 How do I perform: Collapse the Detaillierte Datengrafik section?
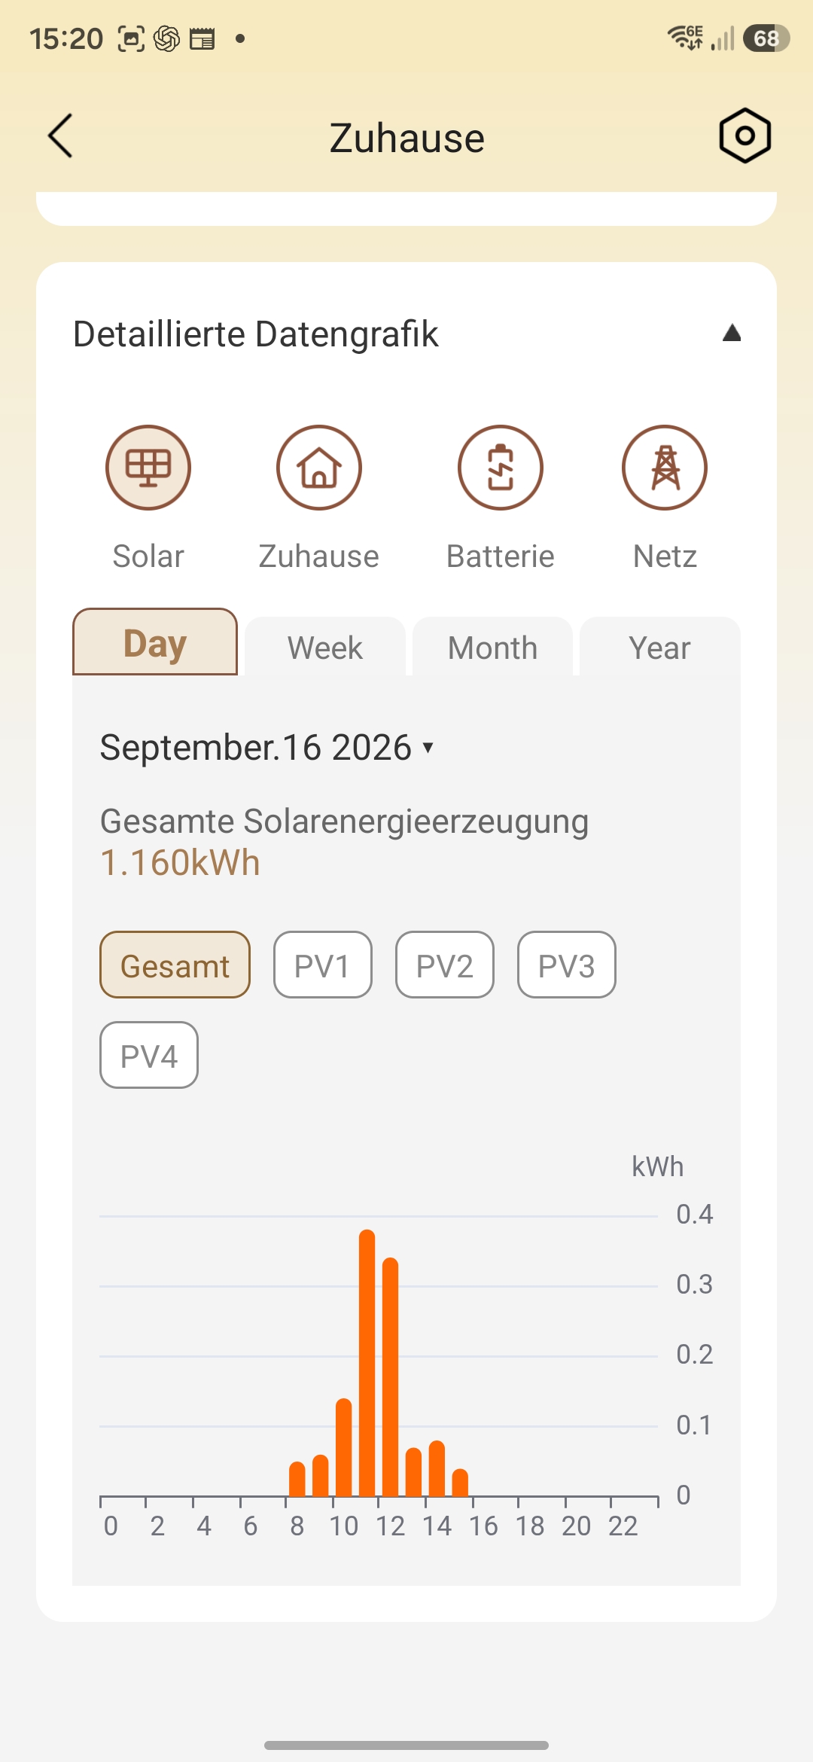tap(732, 333)
